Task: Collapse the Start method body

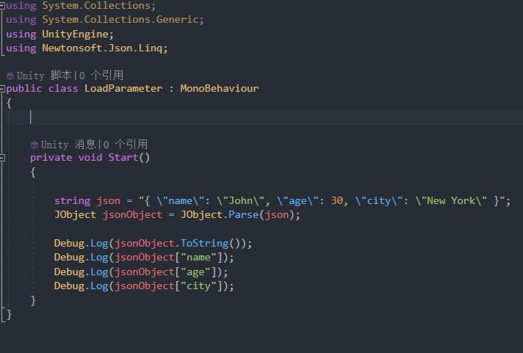Action: coord(2,158)
